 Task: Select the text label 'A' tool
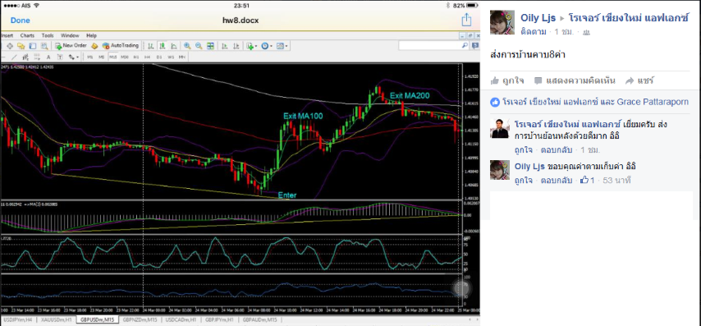48,57
